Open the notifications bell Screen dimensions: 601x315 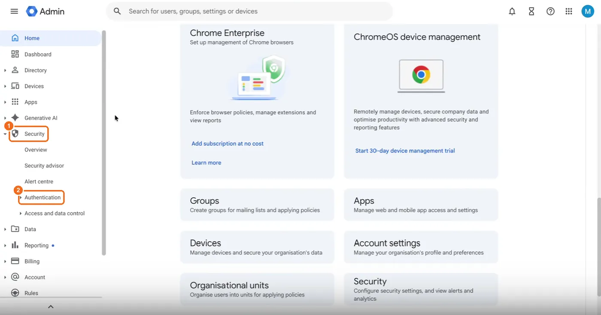click(x=512, y=12)
